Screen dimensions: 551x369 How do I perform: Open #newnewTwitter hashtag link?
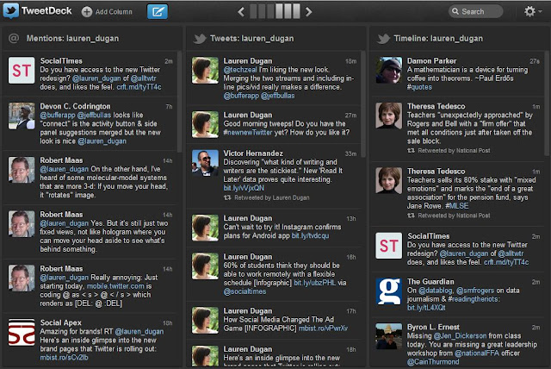coord(248,132)
